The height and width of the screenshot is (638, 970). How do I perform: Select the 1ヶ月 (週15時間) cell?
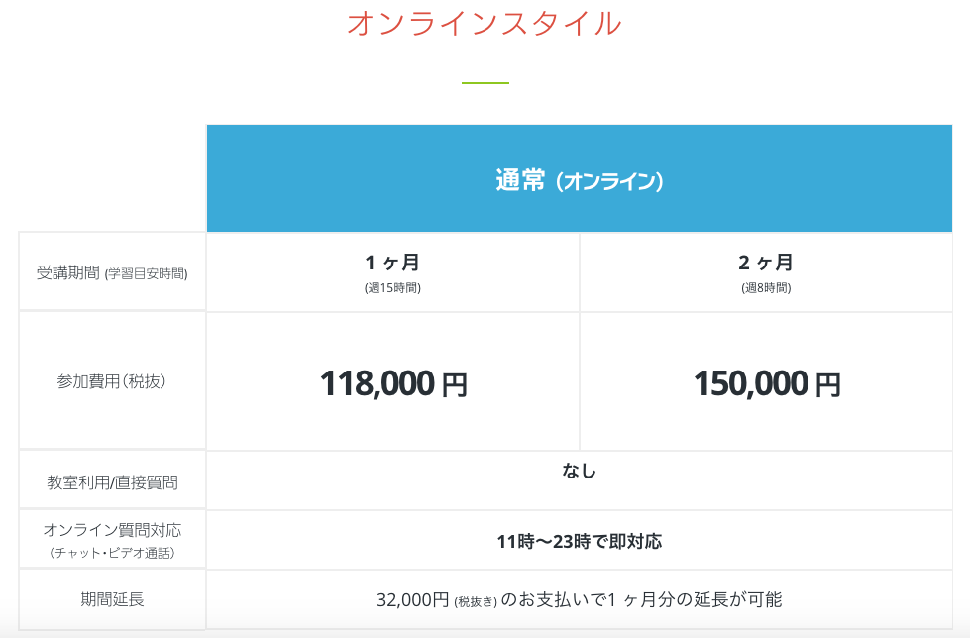392,272
